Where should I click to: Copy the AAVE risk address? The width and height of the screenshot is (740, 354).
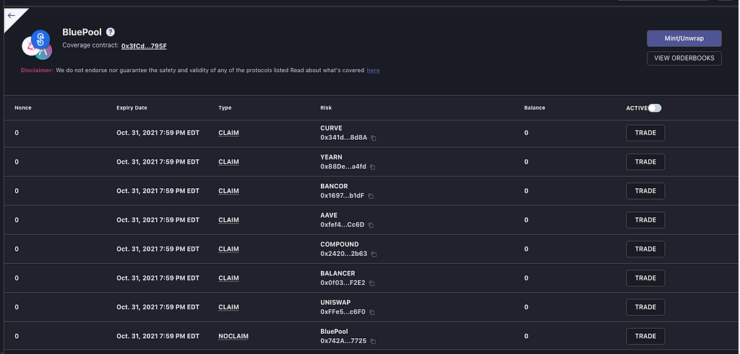(x=371, y=225)
